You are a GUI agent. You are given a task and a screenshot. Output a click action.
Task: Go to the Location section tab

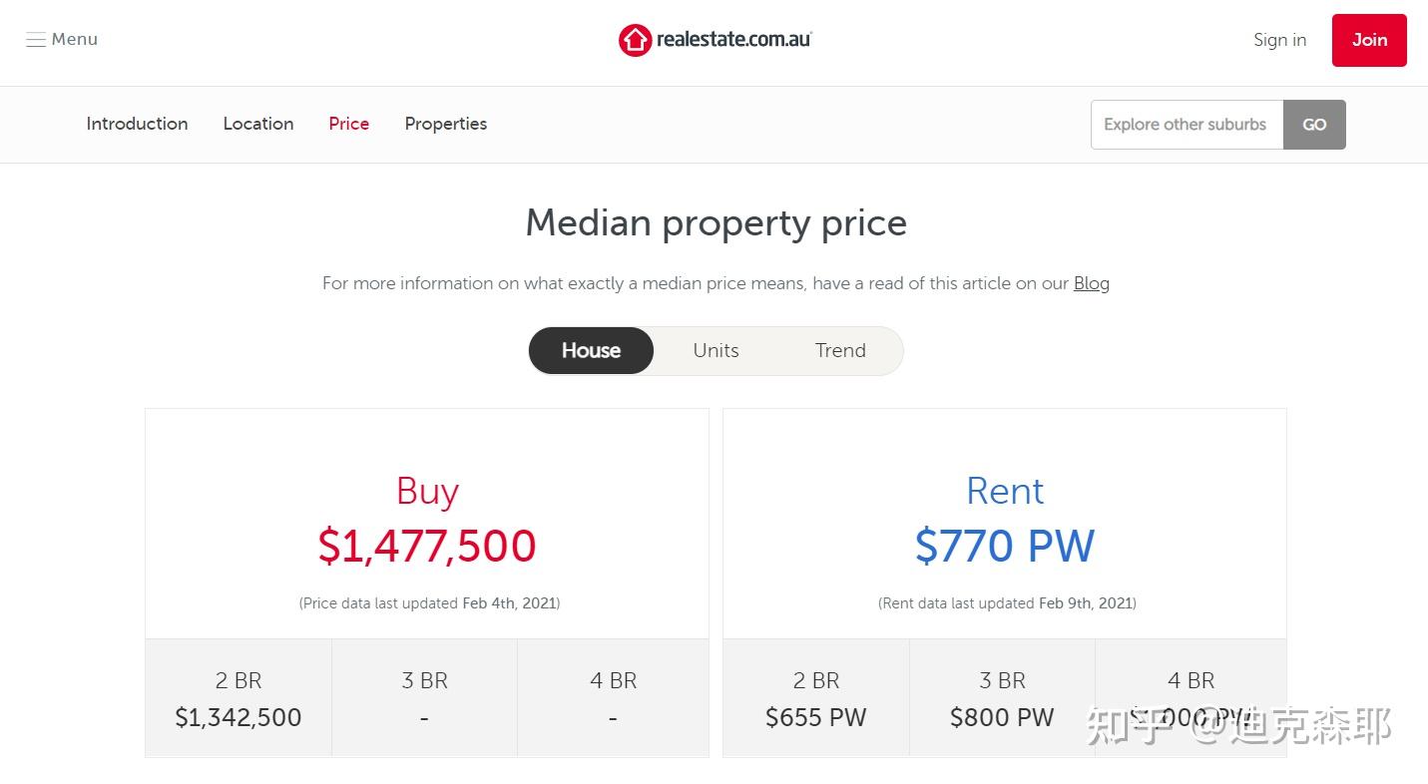tap(258, 124)
